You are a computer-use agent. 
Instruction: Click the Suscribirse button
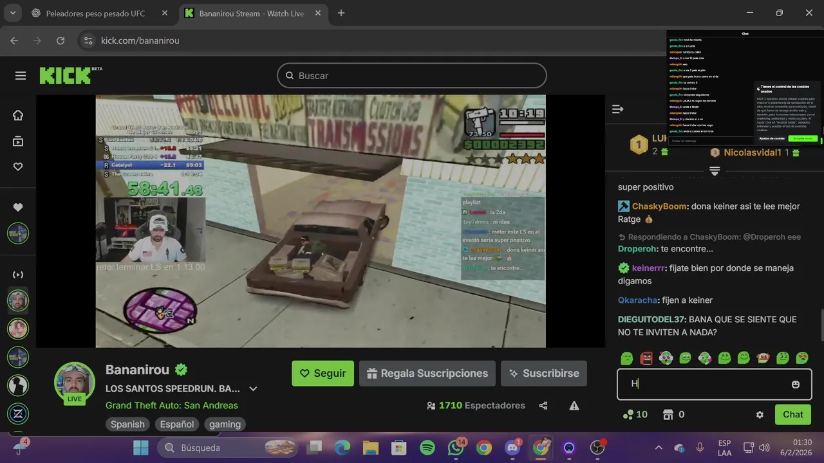coord(544,374)
